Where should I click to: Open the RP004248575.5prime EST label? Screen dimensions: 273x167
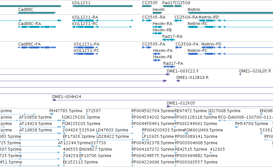[x=153, y=156]
